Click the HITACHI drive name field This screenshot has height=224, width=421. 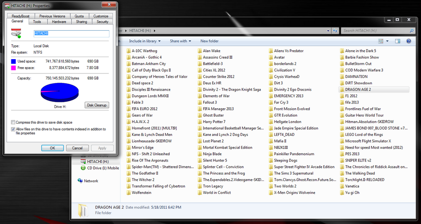coord(71,34)
